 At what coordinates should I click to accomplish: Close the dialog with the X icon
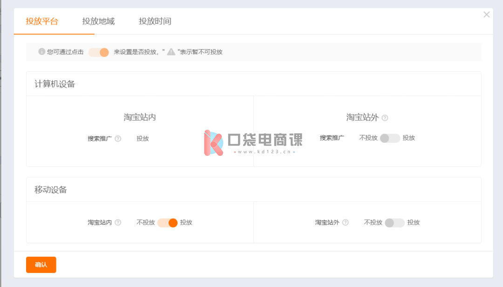pyautogui.click(x=486, y=15)
